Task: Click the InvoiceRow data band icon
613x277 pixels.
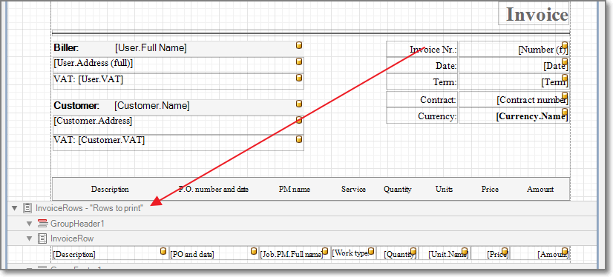Action: (42, 238)
